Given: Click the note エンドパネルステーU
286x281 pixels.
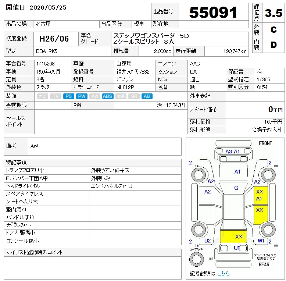Looking at the screenshot, I should coord(111,186).
